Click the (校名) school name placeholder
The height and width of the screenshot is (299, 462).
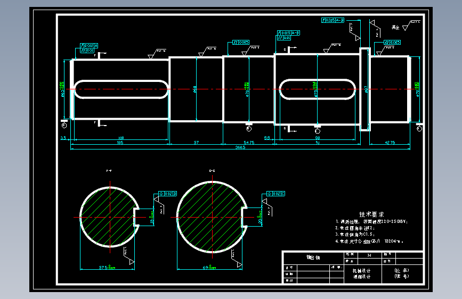[402, 270]
